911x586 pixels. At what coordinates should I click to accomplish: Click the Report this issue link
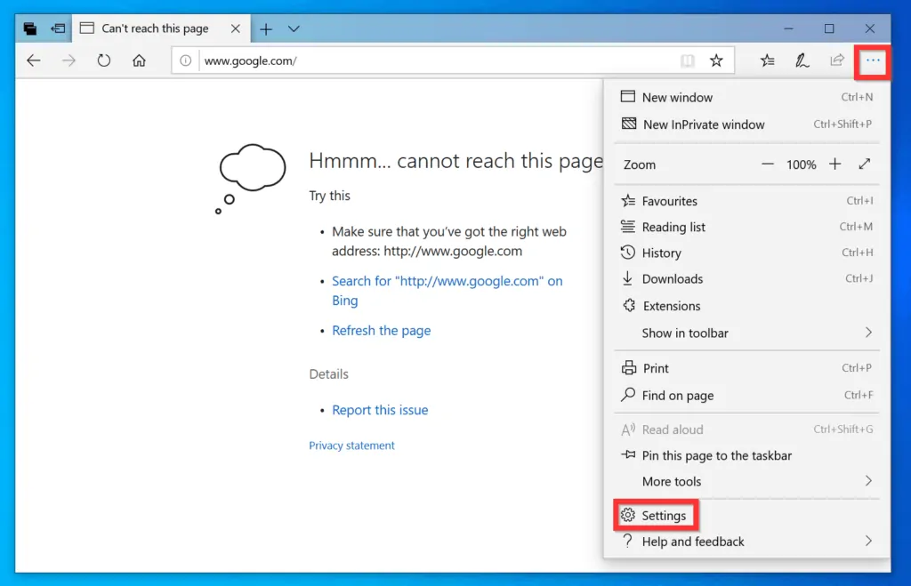(380, 410)
